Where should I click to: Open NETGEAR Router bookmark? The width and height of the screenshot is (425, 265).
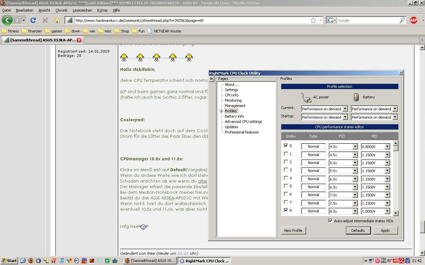coord(164,31)
